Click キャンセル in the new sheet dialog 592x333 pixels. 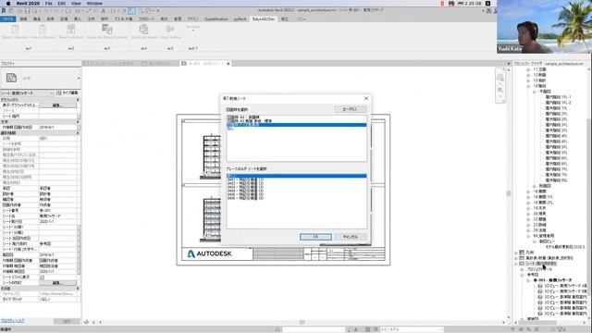point(351,237)
